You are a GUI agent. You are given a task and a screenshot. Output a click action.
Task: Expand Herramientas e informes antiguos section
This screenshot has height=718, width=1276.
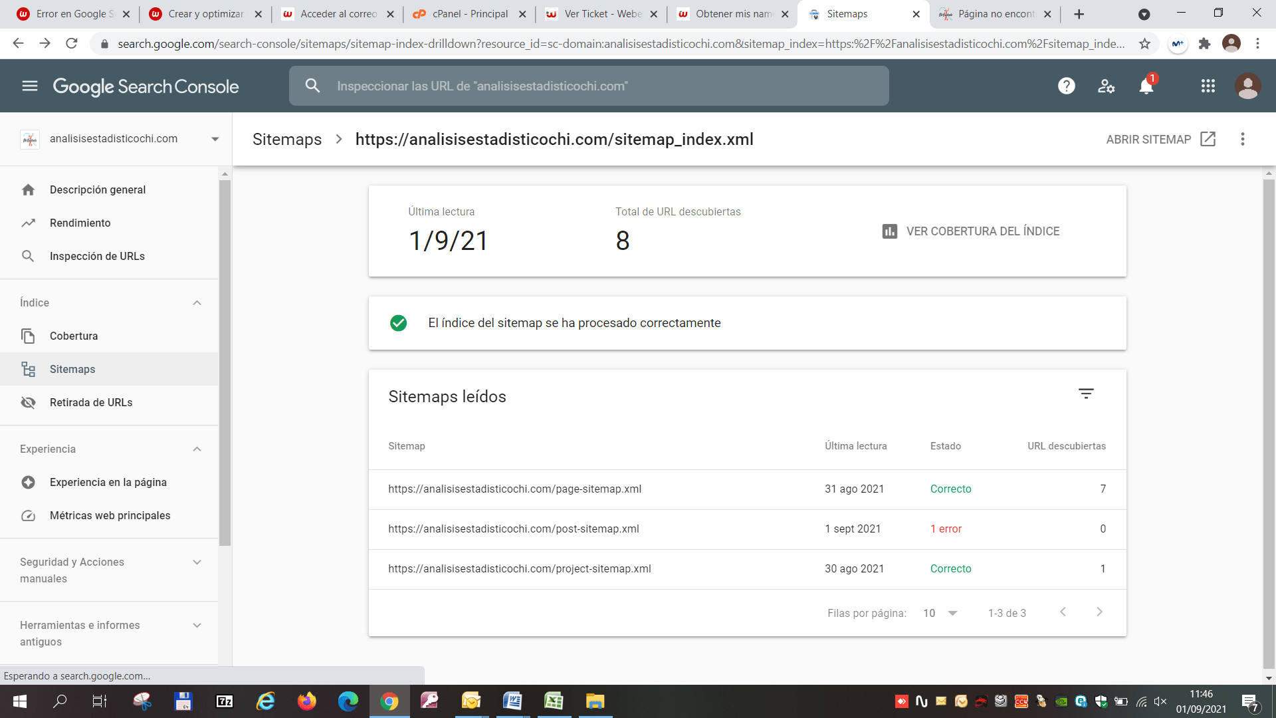click(197, 626)
